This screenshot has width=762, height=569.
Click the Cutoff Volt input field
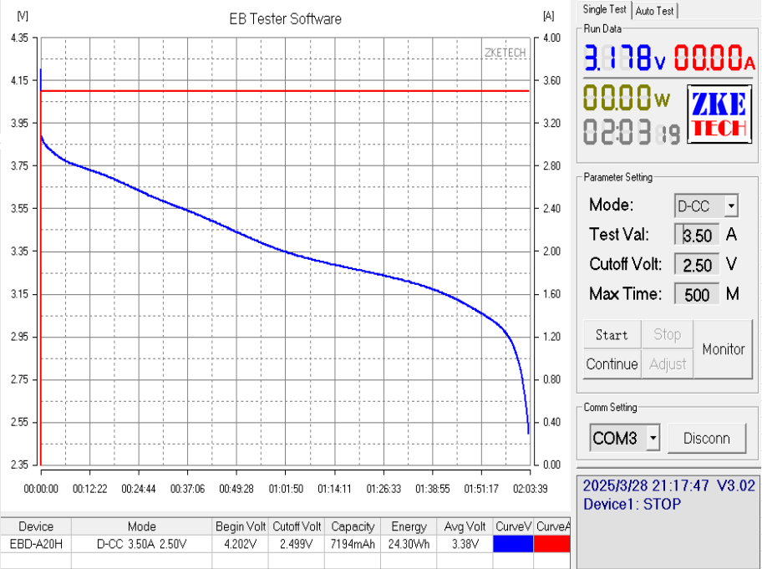pos(697,265)
